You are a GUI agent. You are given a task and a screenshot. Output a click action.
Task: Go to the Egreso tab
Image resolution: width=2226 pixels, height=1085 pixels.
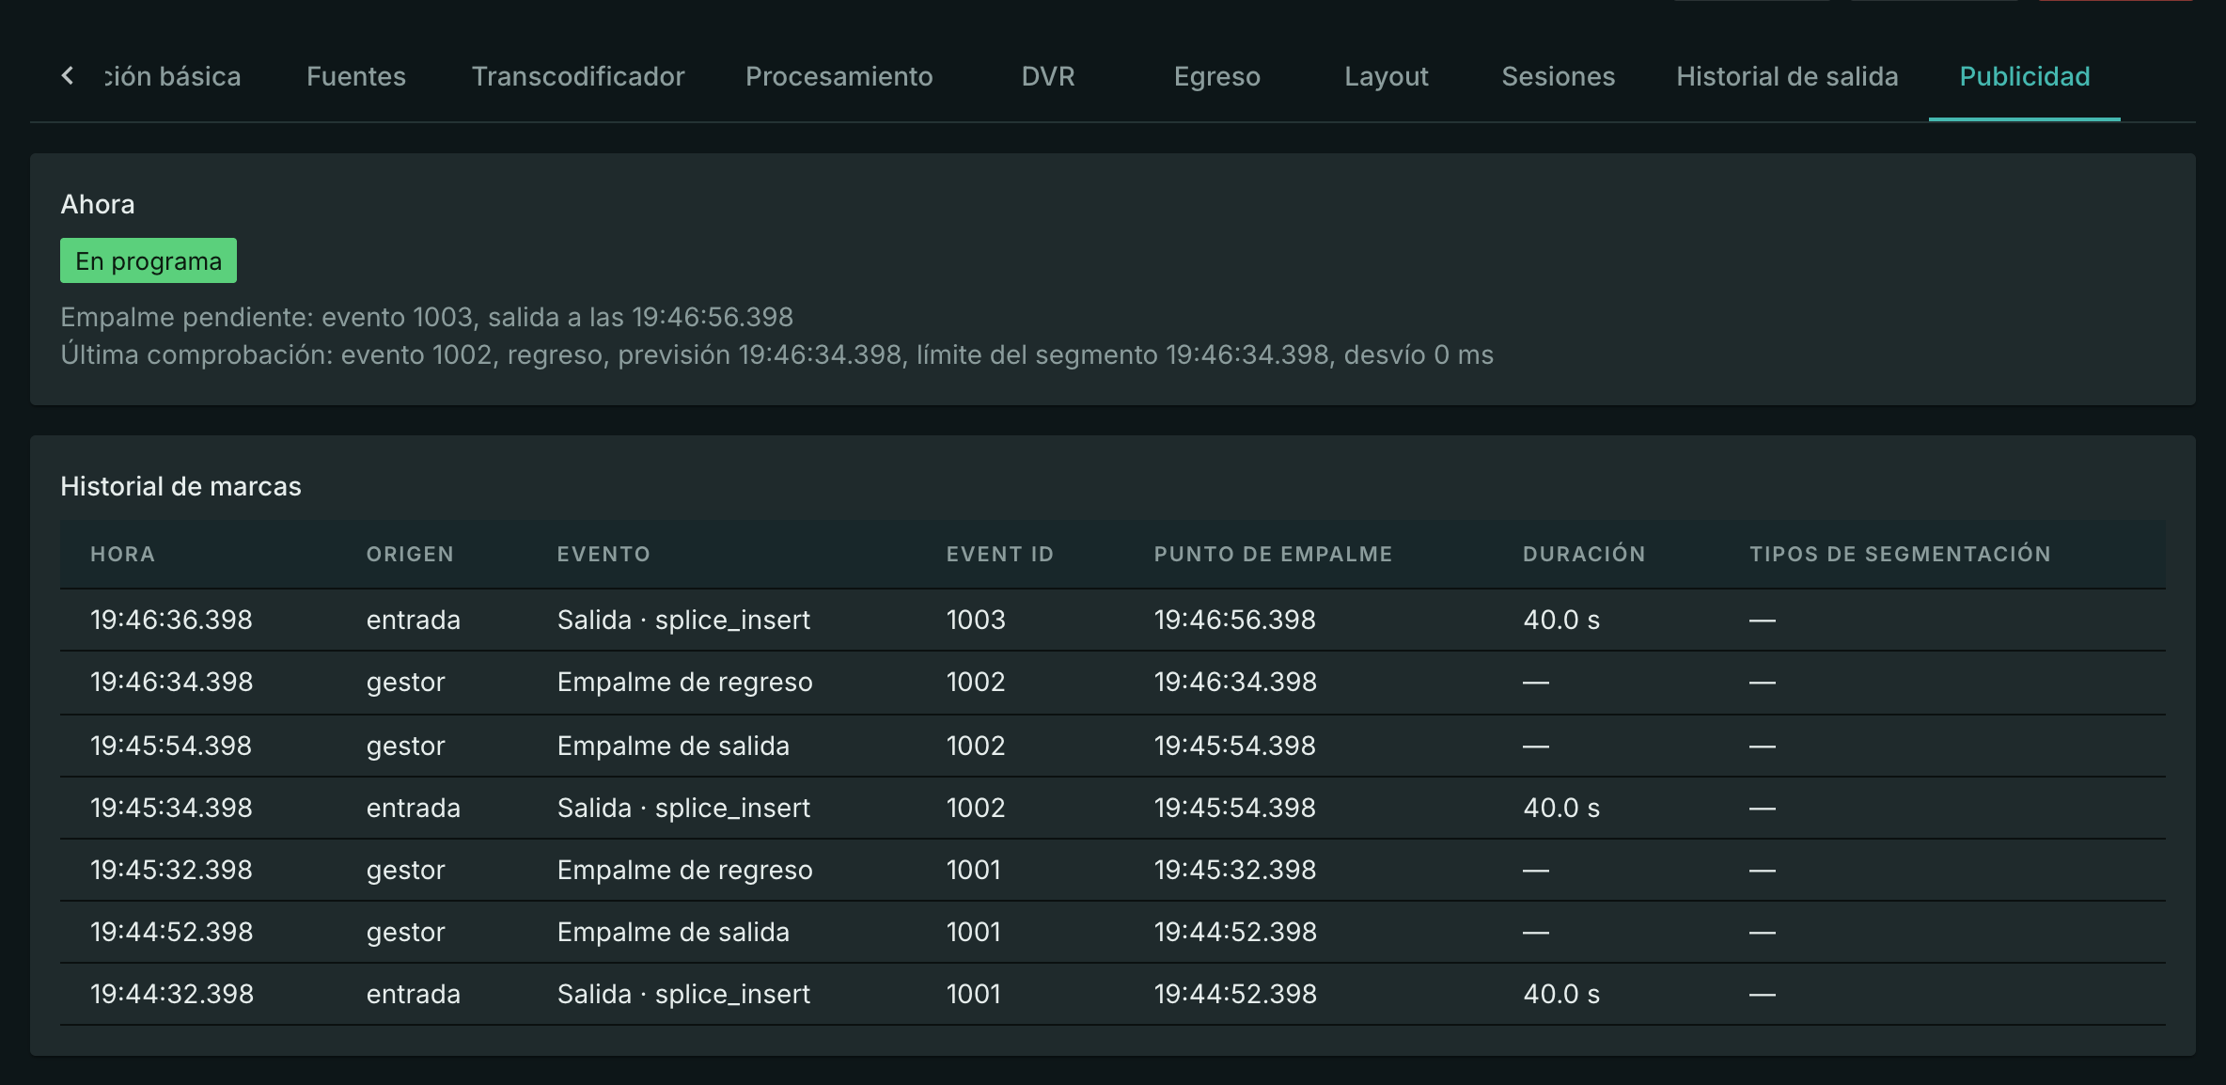(x=1217, y=76)
